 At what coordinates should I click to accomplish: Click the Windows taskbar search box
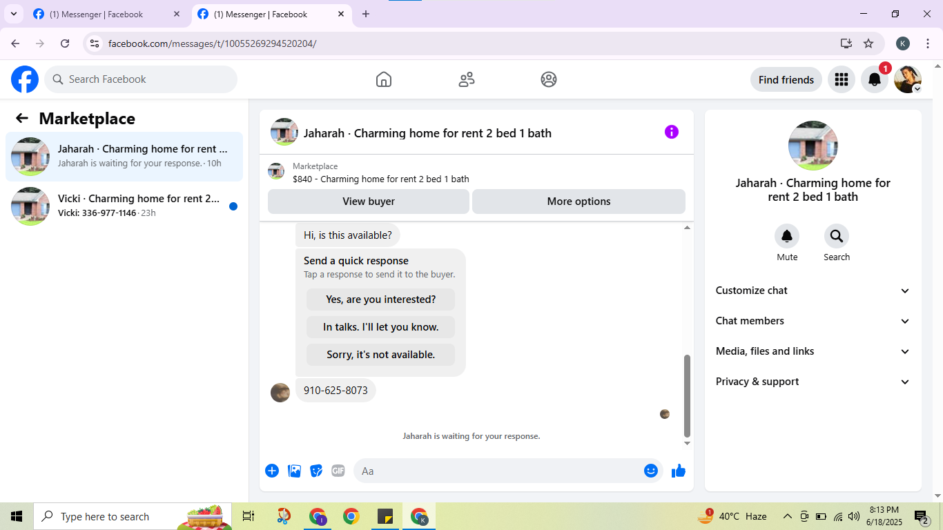click(133, 516)
